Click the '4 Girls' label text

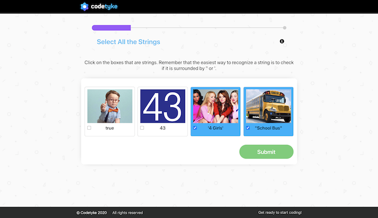tap(215, 128)
